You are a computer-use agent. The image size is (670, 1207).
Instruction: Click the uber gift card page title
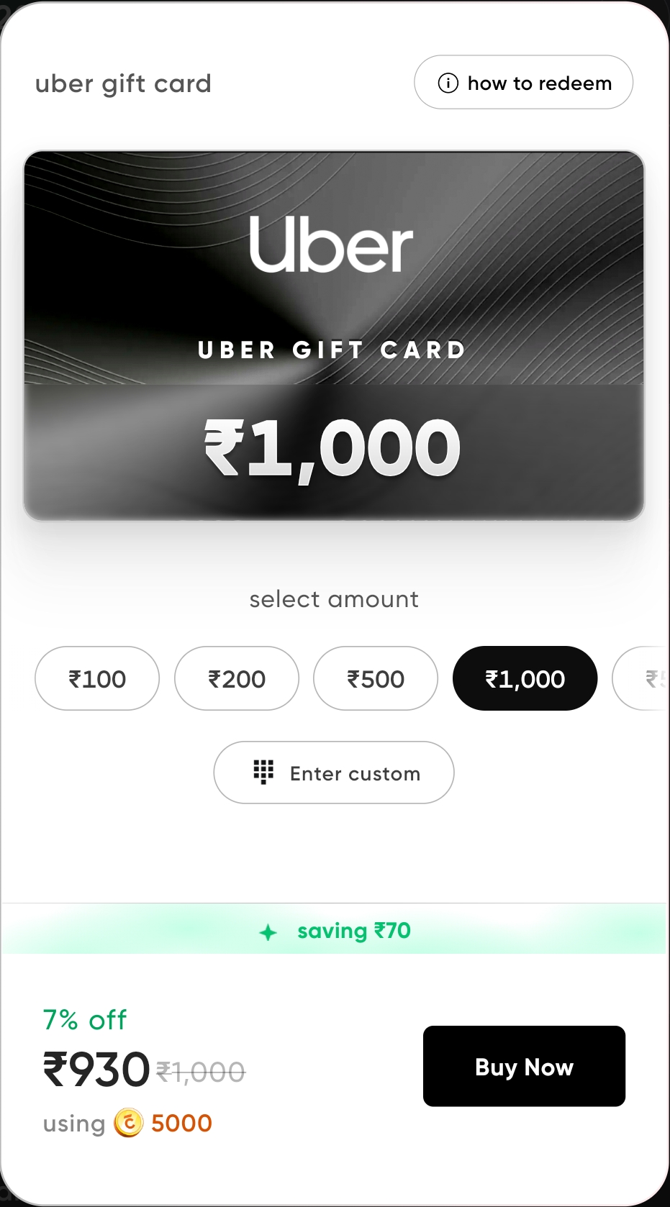tap(123, 84)
